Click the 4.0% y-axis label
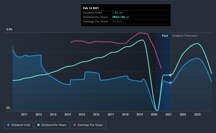Image resolution: width=216 pixels, height=133 pixels. tap(9, 30)
